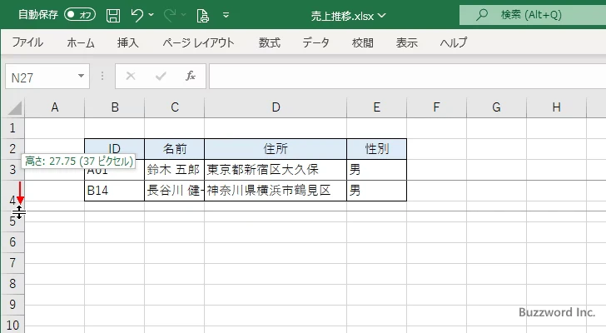Image resolution: width=606 pixels, height=333 pixels.
Task: Expand the Name Box dropdown arrow
Action: pos(81,77)
